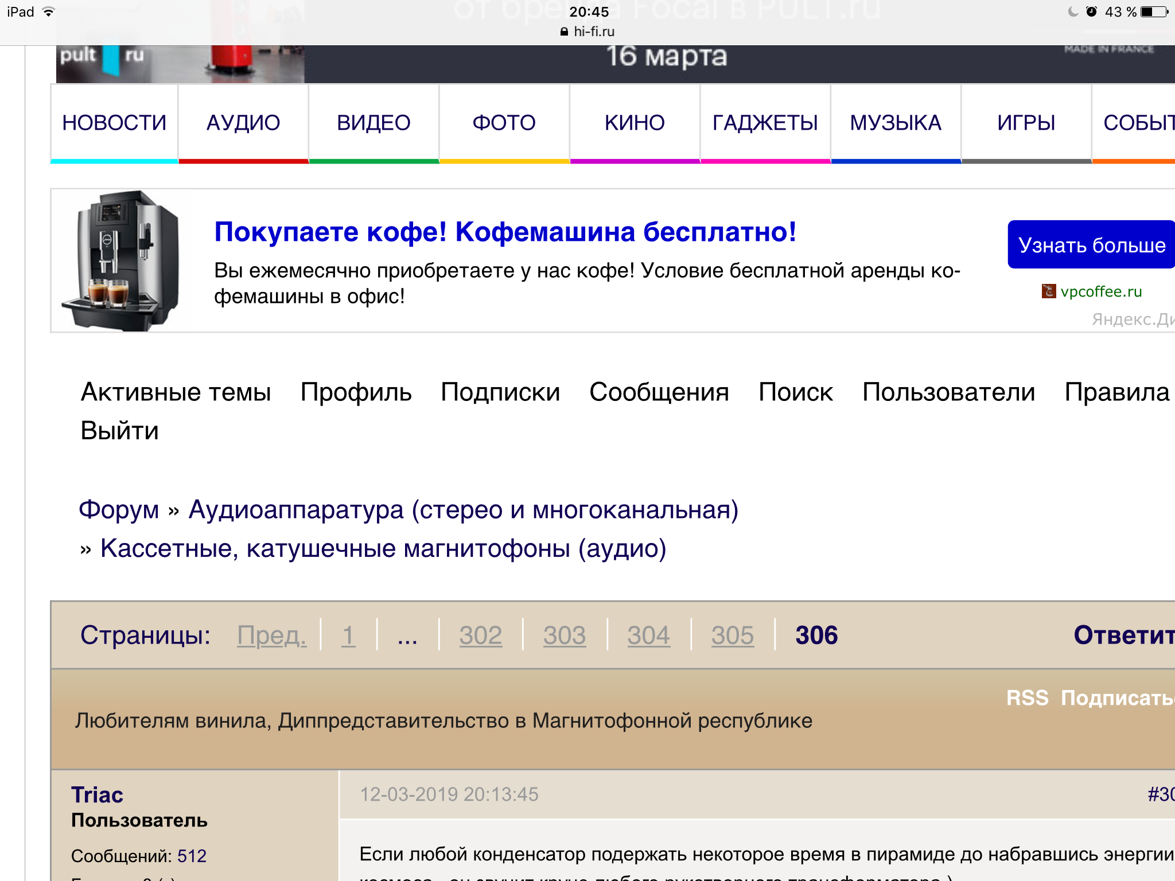
Task: Open the НОВОСТИ tab
Action: pos(114,123)
